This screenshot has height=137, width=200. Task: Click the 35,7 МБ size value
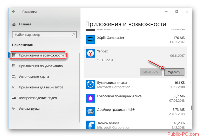point(179,96)
